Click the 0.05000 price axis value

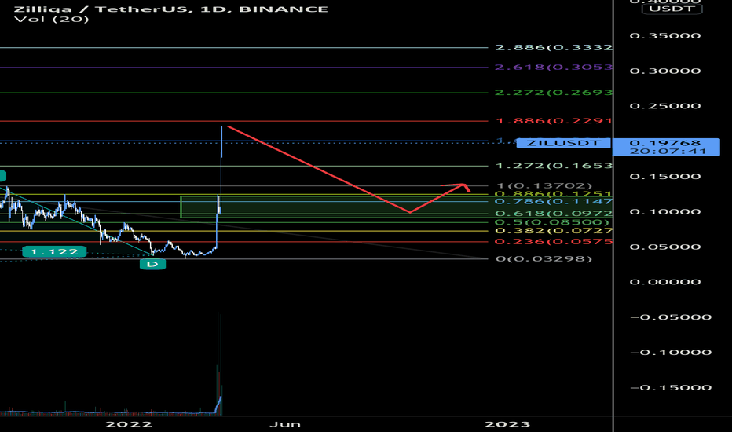point(665,247)
